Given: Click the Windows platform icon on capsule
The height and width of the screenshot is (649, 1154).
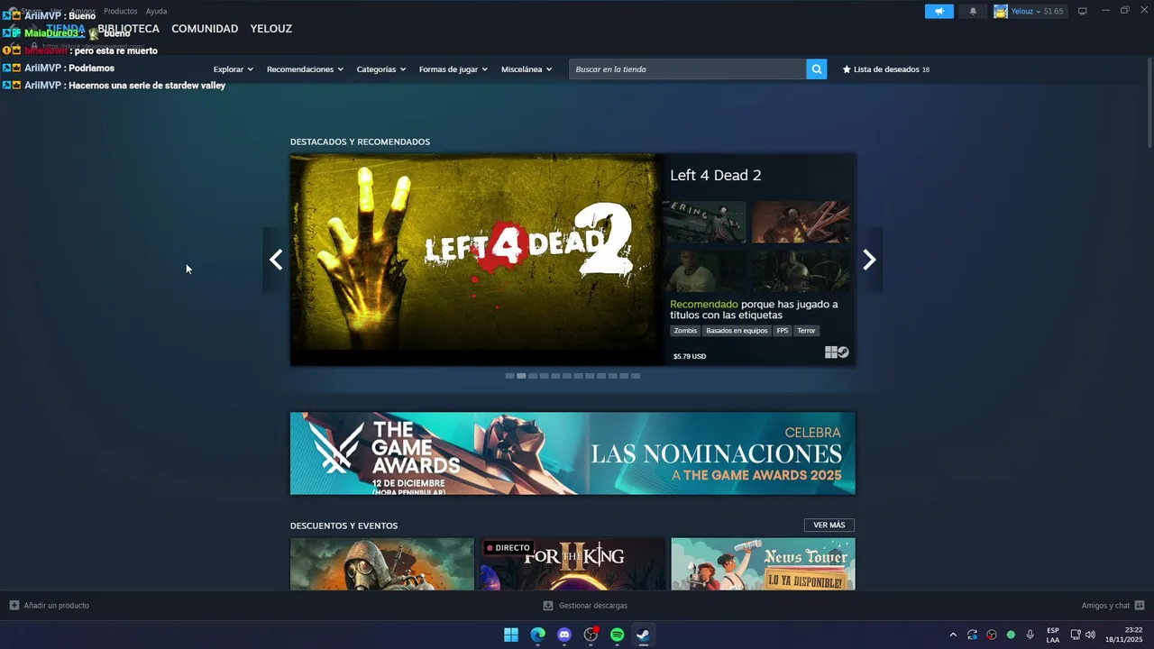Looking at the screenshot, I should click(830, 352).
